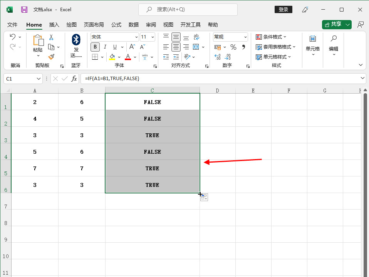The width and height of the screenshot is (369, 277).
Task: Open 条件格式 conditional formatting dropdown
Action: tap(271, 37)
